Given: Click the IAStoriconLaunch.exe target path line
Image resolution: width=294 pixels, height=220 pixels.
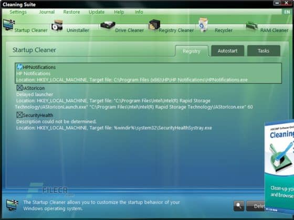Looking at the screenshot, I should point(134,107).
